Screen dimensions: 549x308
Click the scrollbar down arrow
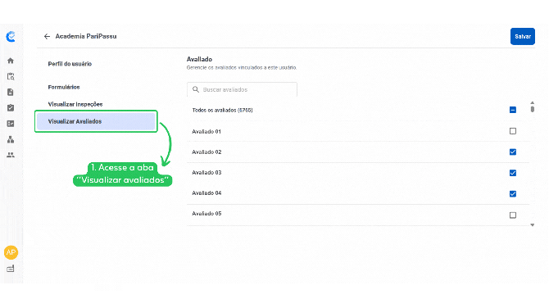click(x=532, y=225)
